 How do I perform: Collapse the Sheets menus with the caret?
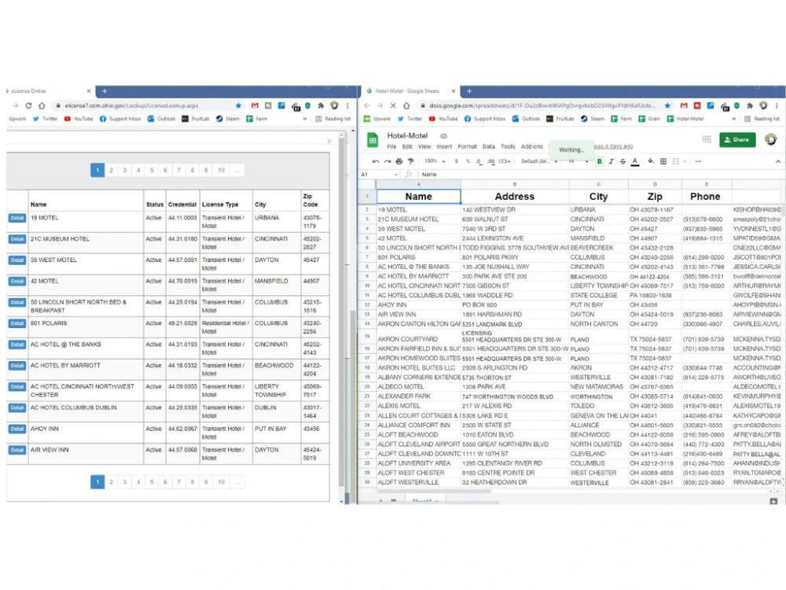pos(778,161)
